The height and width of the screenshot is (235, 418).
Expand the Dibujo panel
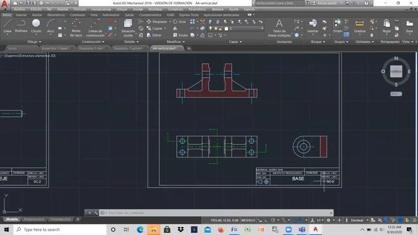click(x=34, y=42)
